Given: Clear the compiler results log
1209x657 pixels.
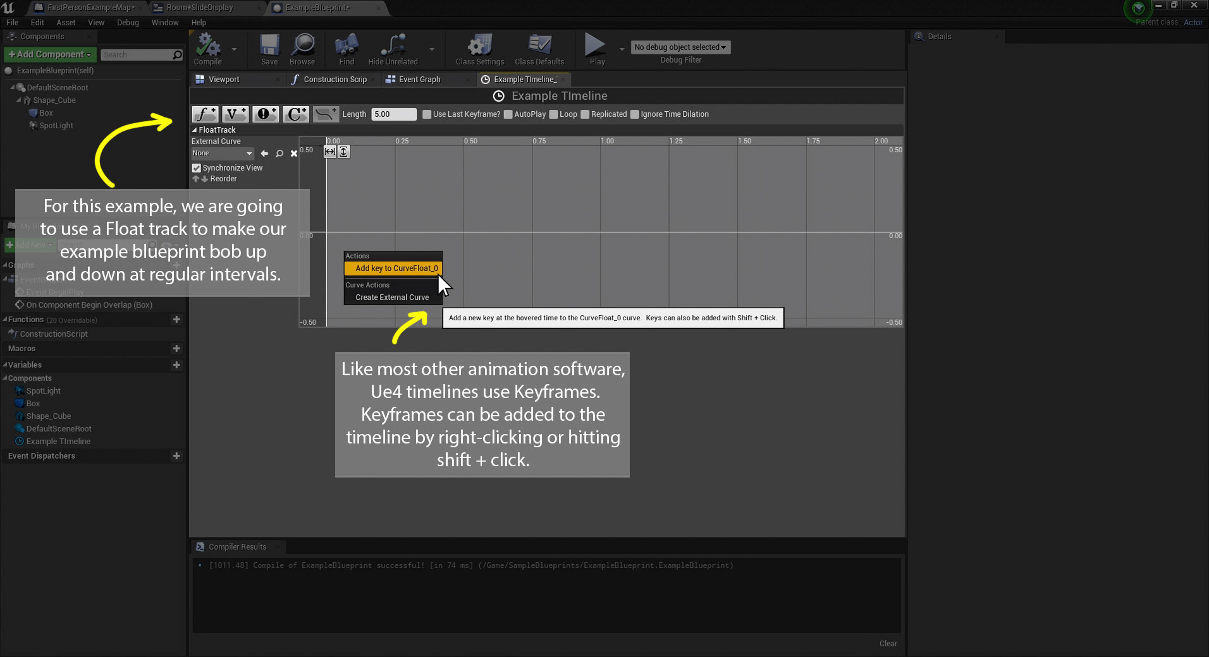Looking at the screenshot, I should (x=888, y=644).
